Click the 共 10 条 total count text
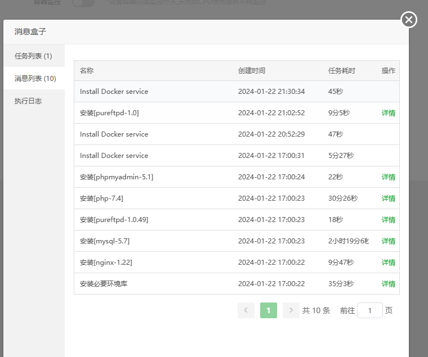428x357 pixels. coord(316,310)
